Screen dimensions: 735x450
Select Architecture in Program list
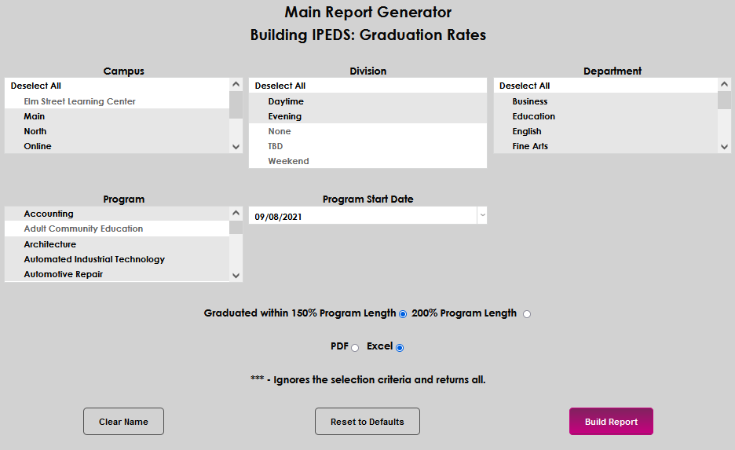coord(50,244)
